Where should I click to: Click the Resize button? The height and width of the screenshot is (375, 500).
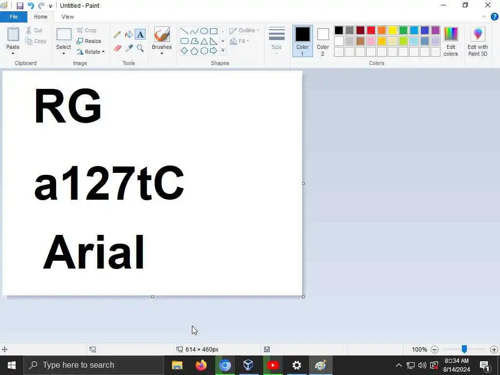(89, 41)
